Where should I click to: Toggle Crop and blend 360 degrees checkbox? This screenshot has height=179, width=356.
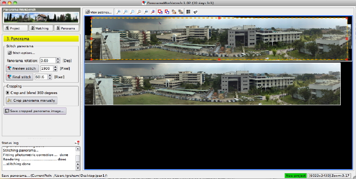[8, 93]
